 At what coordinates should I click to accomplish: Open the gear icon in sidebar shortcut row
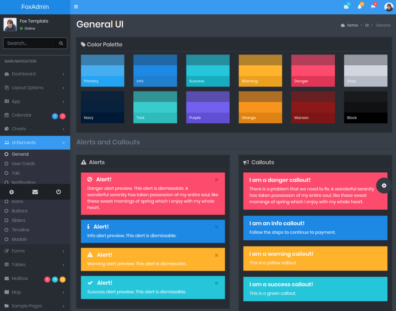tap(12, 192)
